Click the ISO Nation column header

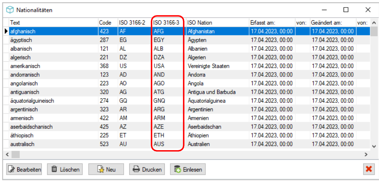[218, 23]
